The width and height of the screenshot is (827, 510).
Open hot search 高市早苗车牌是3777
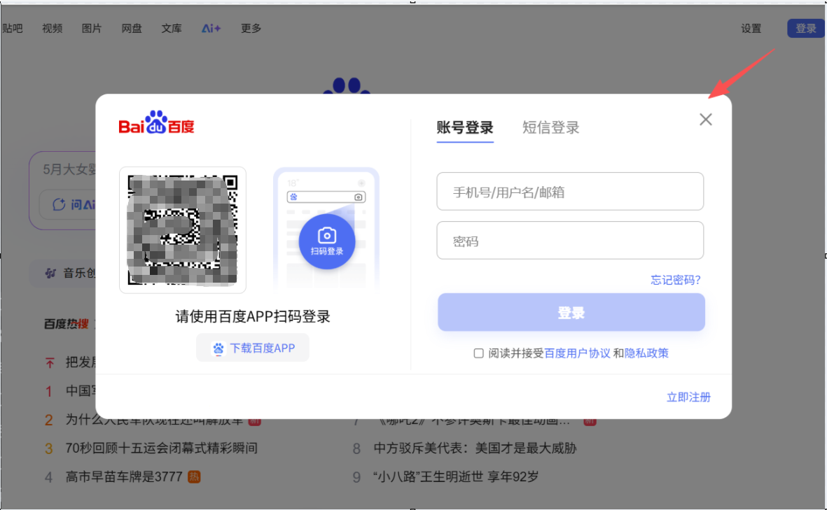point(124,477)
